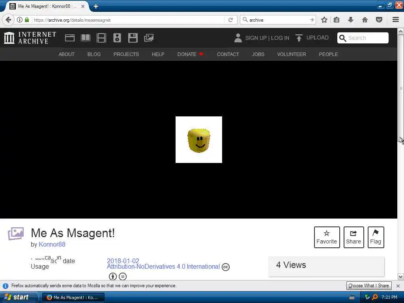Open the VOLUNTEER menu item
Screen dimensions: 404x303
292,54
